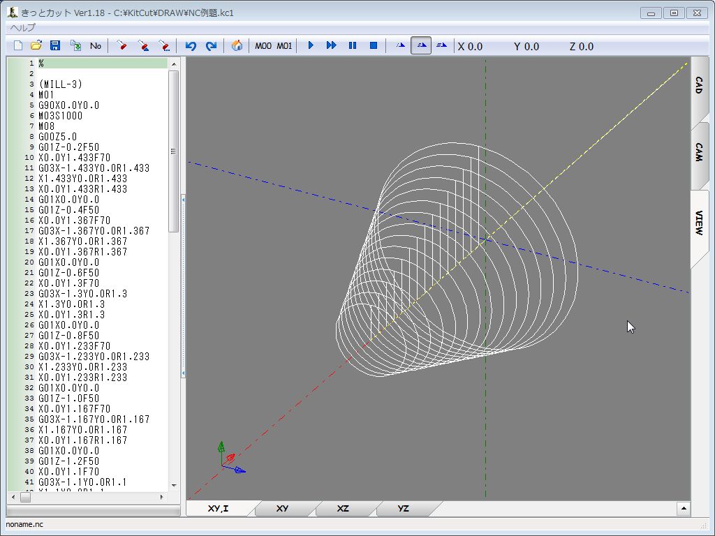Click the X 0.0 coordinate readout
Screen dimensions: 715x536
click(x=470, y=47)
